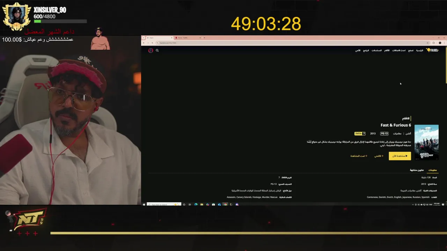Screen dimensions: 447x251
Task: Click the 2013 year beside PG-13
Action: [x=373, y=134]
